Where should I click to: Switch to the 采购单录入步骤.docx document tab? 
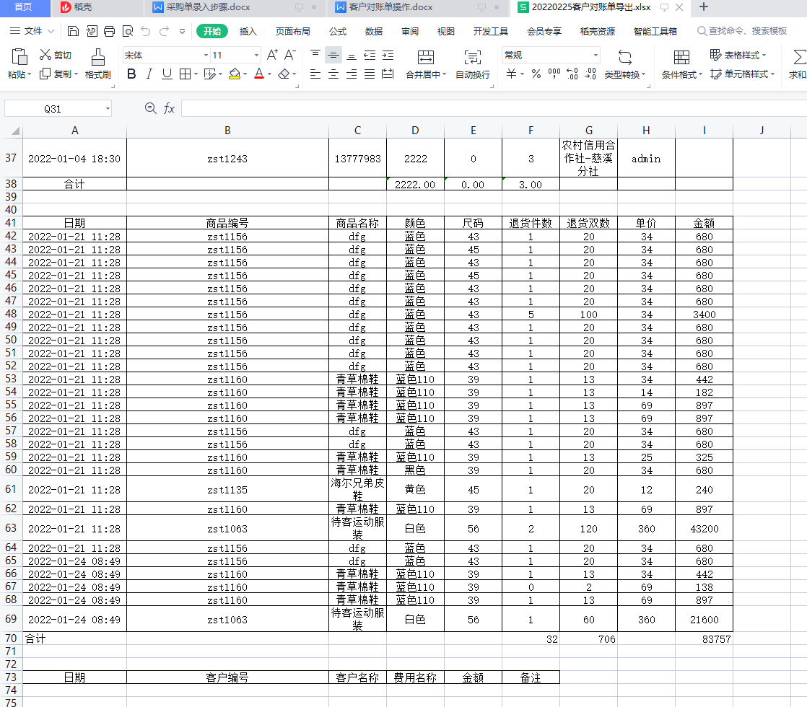click(x=208, y=7)
